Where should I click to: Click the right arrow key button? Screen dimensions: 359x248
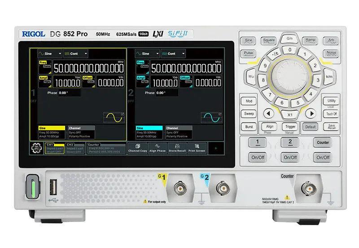311,114
